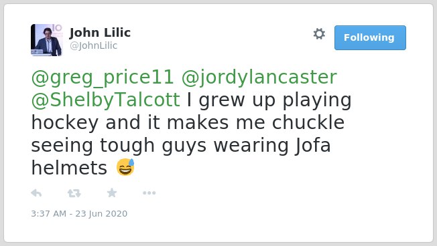Follow the @ShelbyTalcott mention link
Screen dimensions: 437x246
(x=106, y=100)
